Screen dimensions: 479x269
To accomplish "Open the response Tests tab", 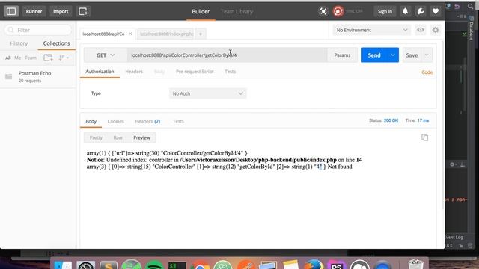I will [x=178, y=121].
